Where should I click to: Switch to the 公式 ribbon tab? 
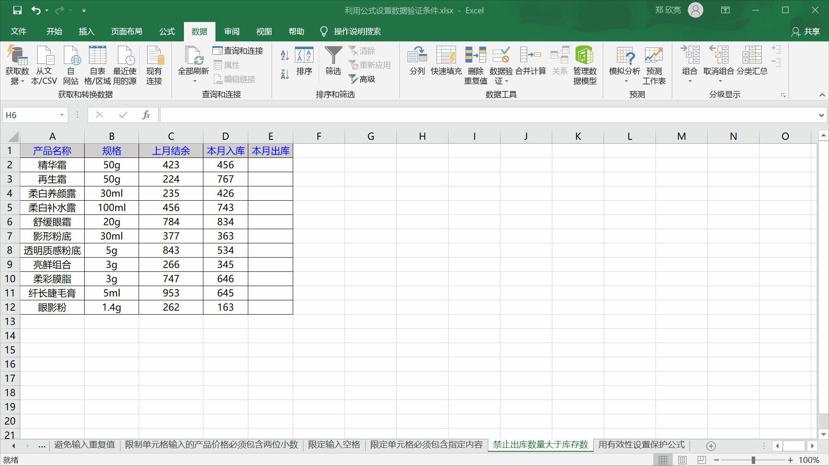(167, 31)
